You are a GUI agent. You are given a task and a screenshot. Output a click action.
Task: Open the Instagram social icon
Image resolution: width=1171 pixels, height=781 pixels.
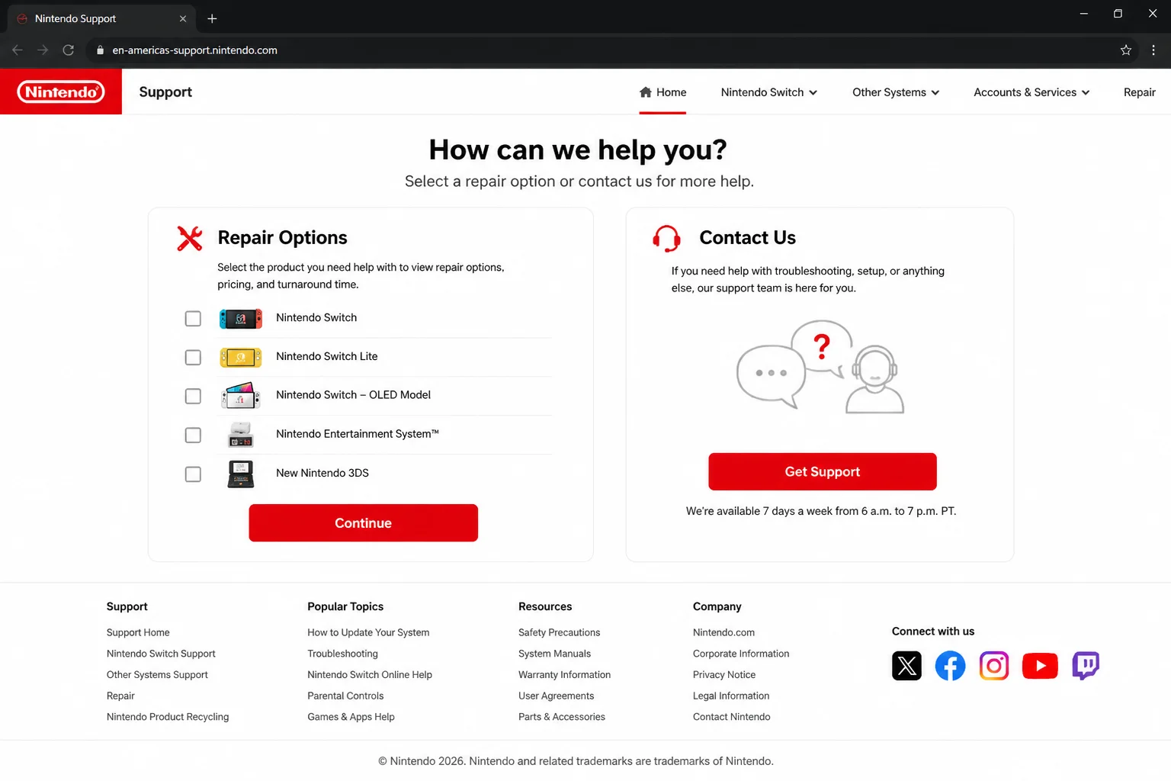pyautogui.click(x=994, y=666)
